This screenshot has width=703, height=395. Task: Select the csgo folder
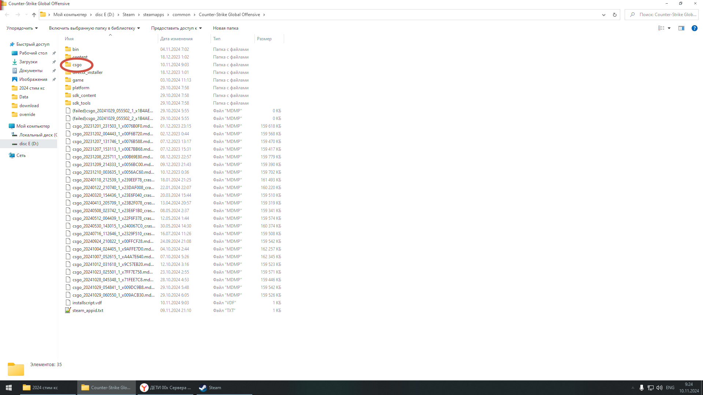[x=77, y=65]
